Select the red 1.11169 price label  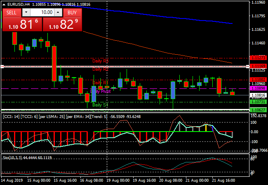(259, 66)
